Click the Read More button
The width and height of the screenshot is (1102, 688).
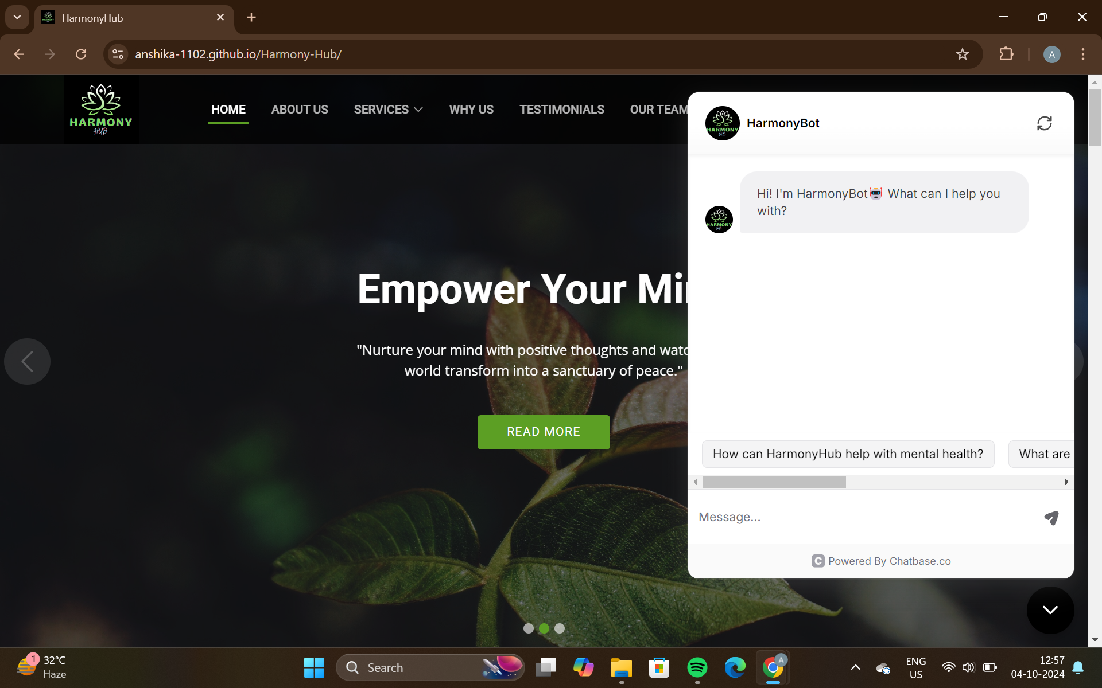pos(543,432)
